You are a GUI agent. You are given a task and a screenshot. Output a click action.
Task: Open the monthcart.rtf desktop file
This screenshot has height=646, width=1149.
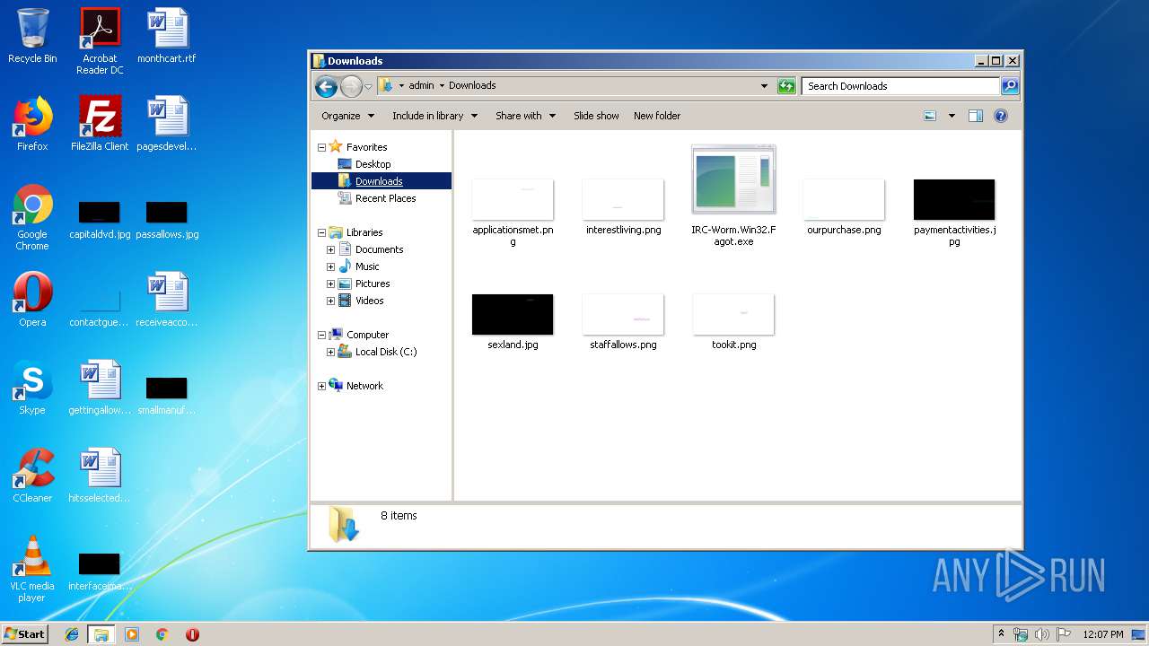pos(167,35)
